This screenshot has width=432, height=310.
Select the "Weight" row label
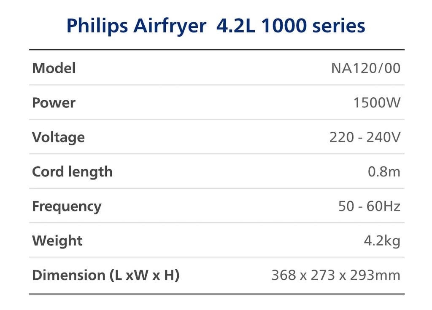pos(57,241)
